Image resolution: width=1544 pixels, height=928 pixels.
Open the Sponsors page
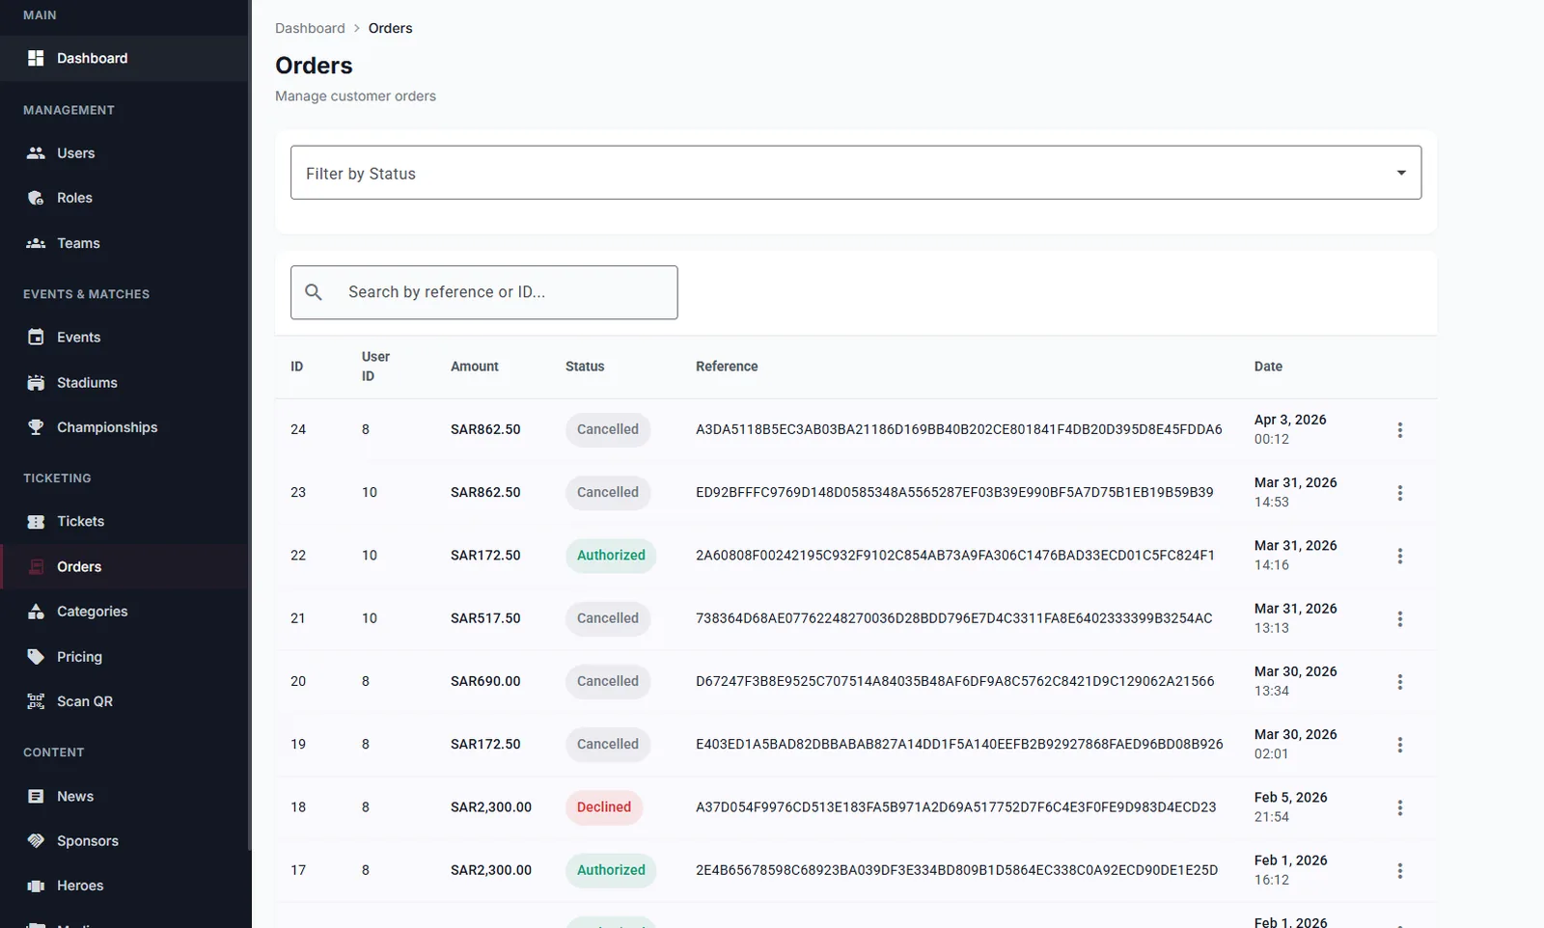(125, 840)
